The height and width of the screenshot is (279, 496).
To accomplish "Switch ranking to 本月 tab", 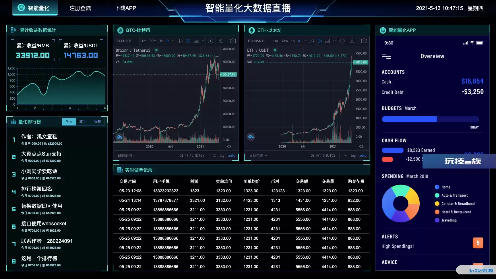I will click(x=83, y=122).
